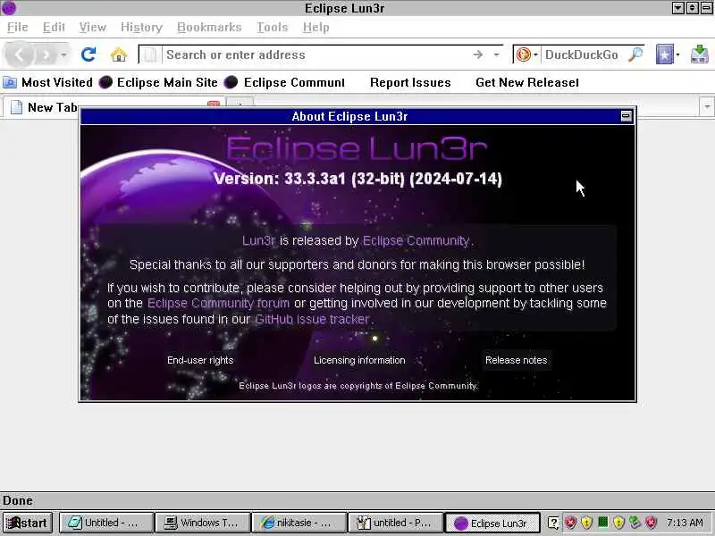The image size is (715, 536).
Task: Open the list all tabs dropdown
Action: (x=707, y=107)
